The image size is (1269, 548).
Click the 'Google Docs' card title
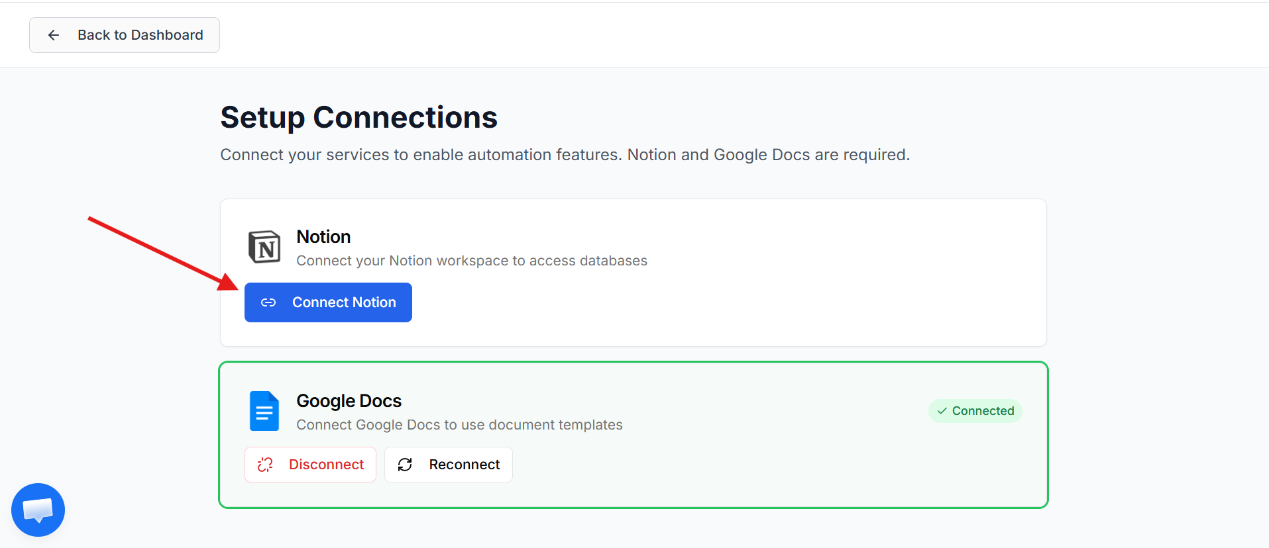(349, 401)
